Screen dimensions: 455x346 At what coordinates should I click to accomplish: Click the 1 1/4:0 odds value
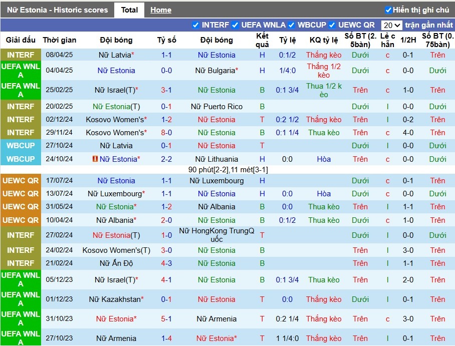287,338
